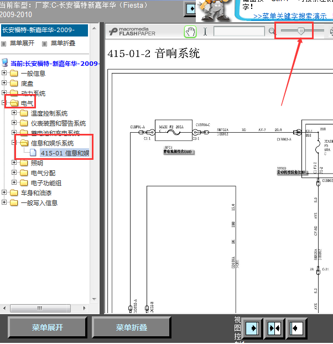Click the 底盘 folder icon
This screenshot has height=344, width=333.
(x=14, y=83)
